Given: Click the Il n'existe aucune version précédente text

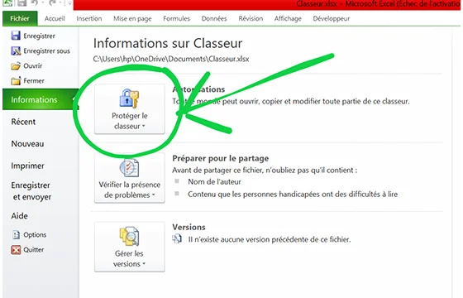Looking at the screenshot, I should (270, 239).
